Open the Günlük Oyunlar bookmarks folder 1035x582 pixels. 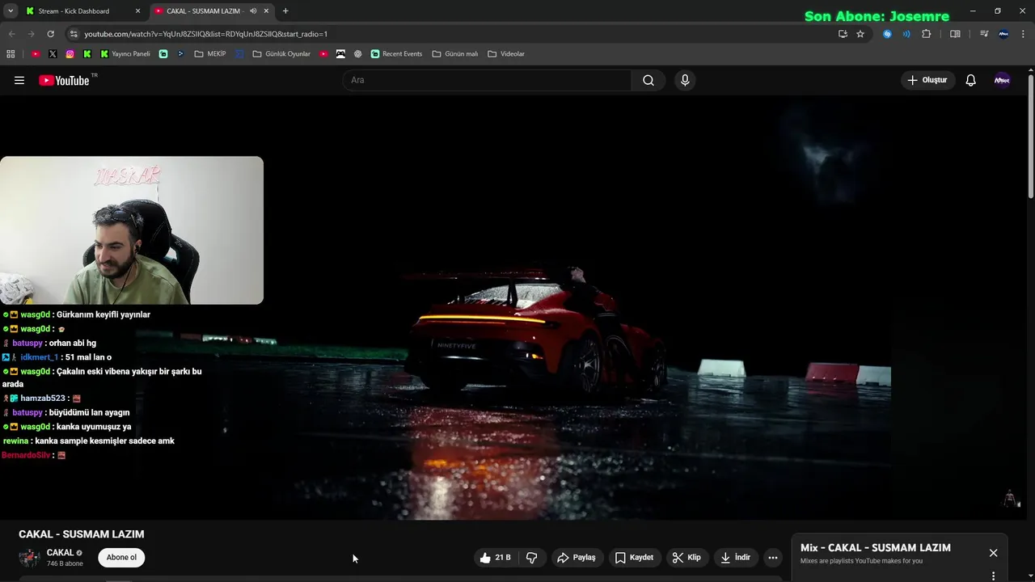click(x=281, y=54)
